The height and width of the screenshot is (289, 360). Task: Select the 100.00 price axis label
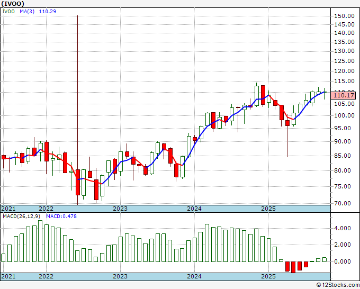344,115
